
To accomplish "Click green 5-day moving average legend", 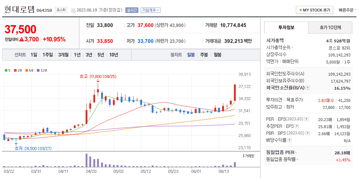I will coord(7,71).
